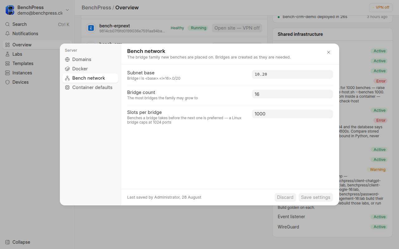
Task: Open Notifications in the sidebar
Action: pyautogui.click(x=37, y=34)
